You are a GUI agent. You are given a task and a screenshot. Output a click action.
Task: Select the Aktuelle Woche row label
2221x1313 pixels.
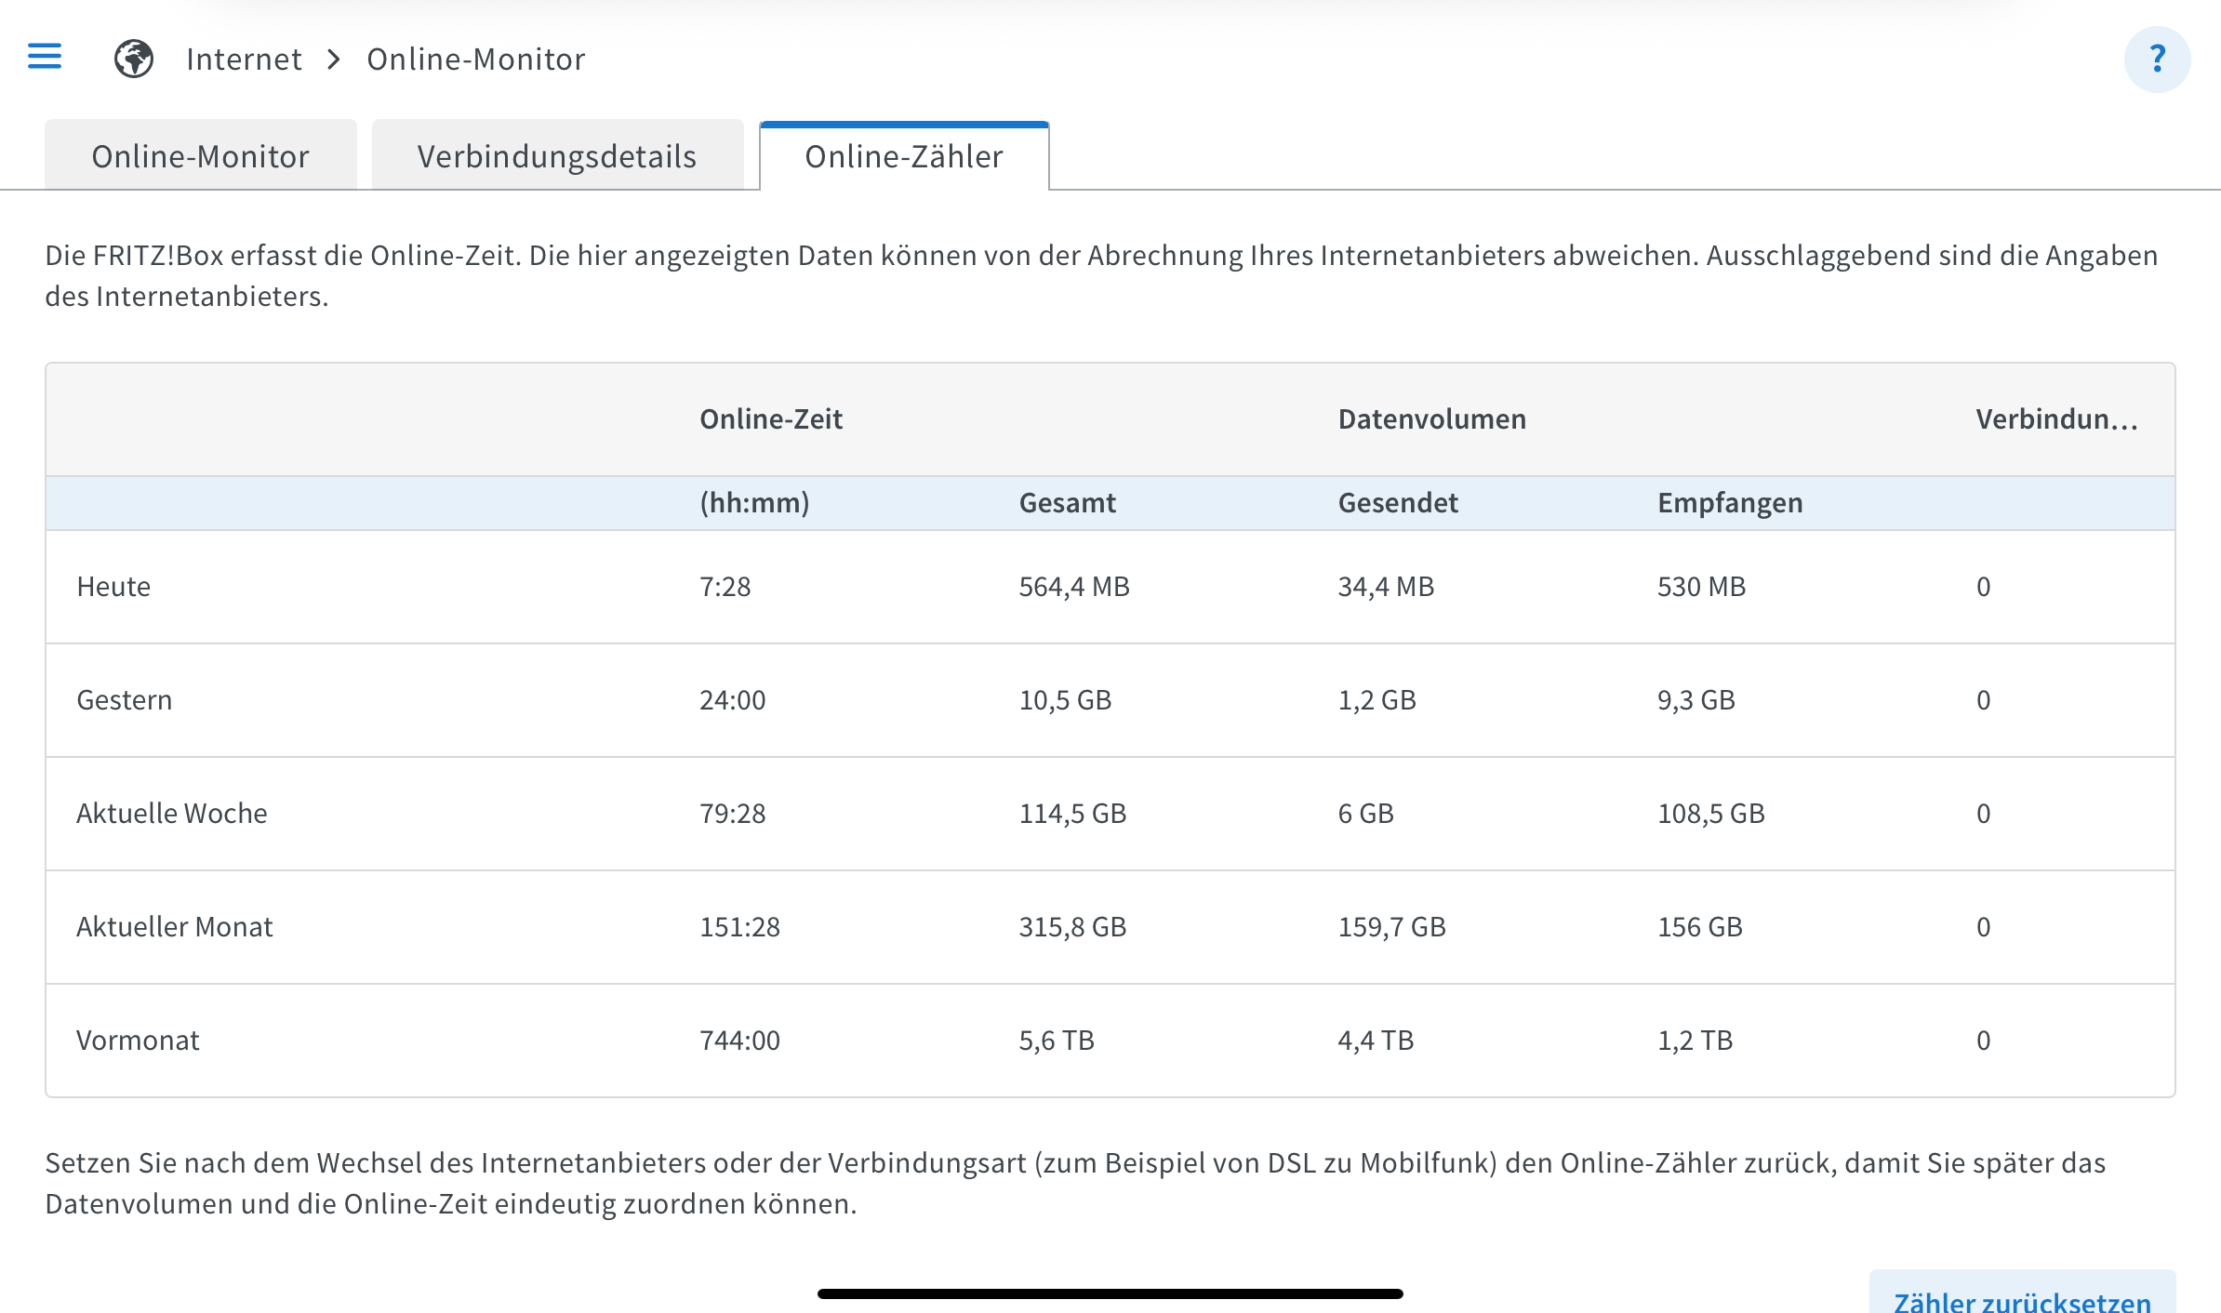(171, 814)
